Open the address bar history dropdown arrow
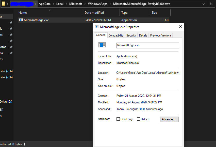Screen dimensions: 216x147 pyautogui.click(x=204, y=4)
